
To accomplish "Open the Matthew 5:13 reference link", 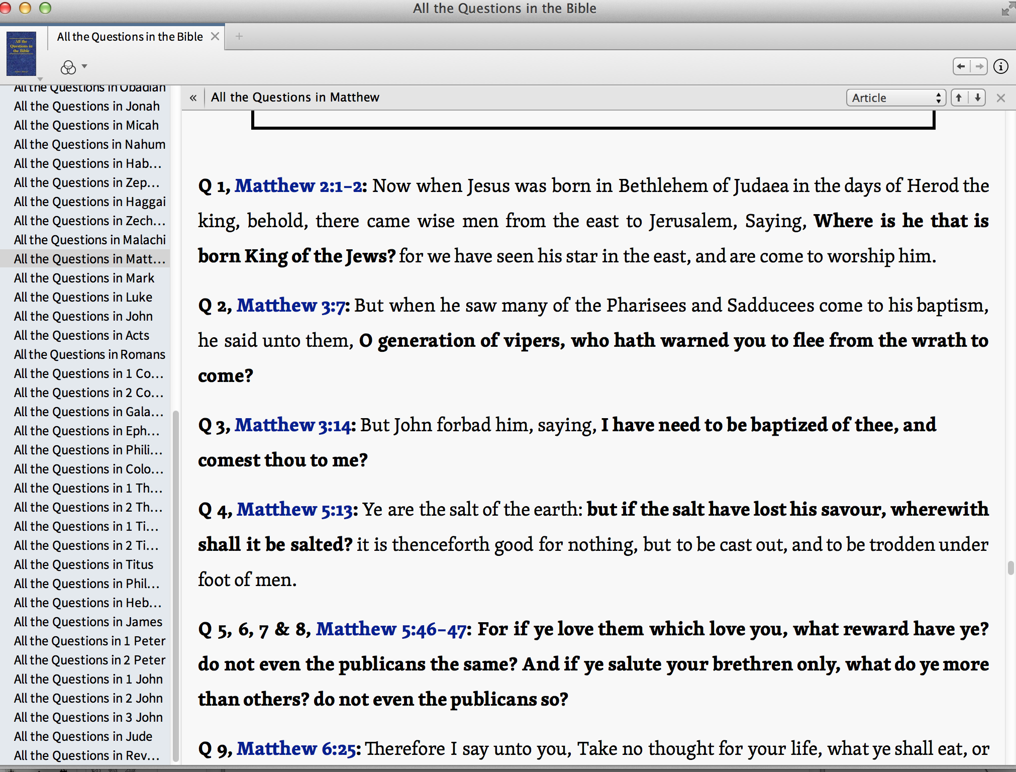I will [x=294, y=510].
